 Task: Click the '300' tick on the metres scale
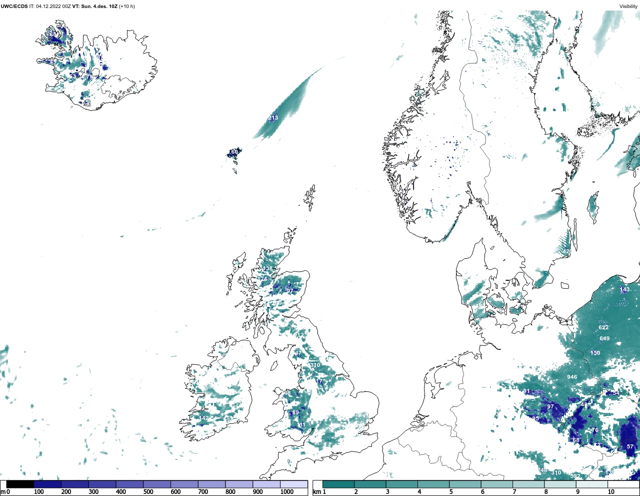pyautogui.click(x=93, y=492)
